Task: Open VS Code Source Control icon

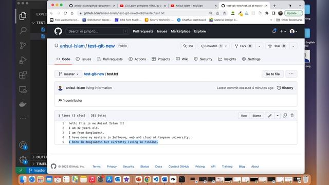Action: 23,45
